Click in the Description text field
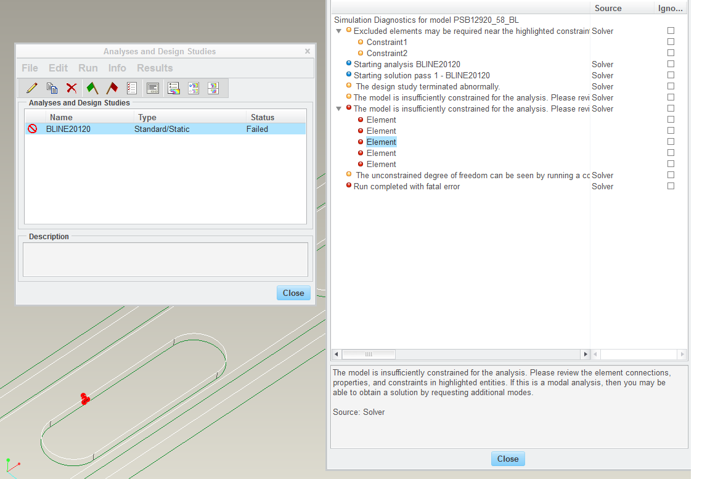This screenshot has height=479, width=710. [165, 260]
